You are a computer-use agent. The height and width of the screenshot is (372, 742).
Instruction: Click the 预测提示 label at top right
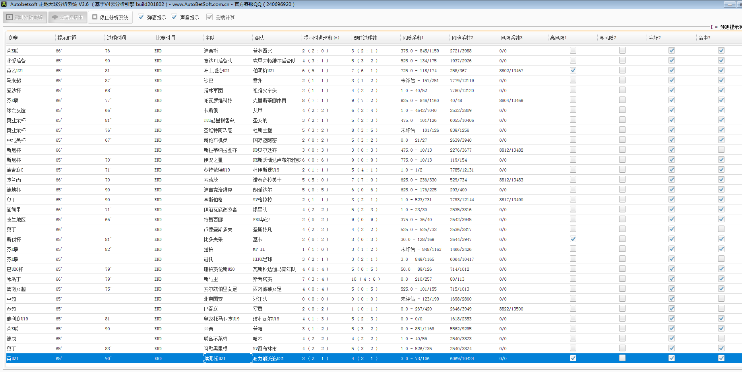click(730, 27)
